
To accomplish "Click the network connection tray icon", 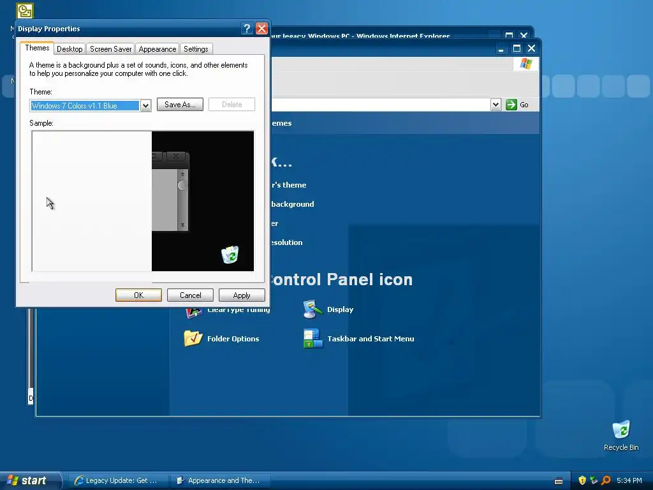I will pos(594,480).
